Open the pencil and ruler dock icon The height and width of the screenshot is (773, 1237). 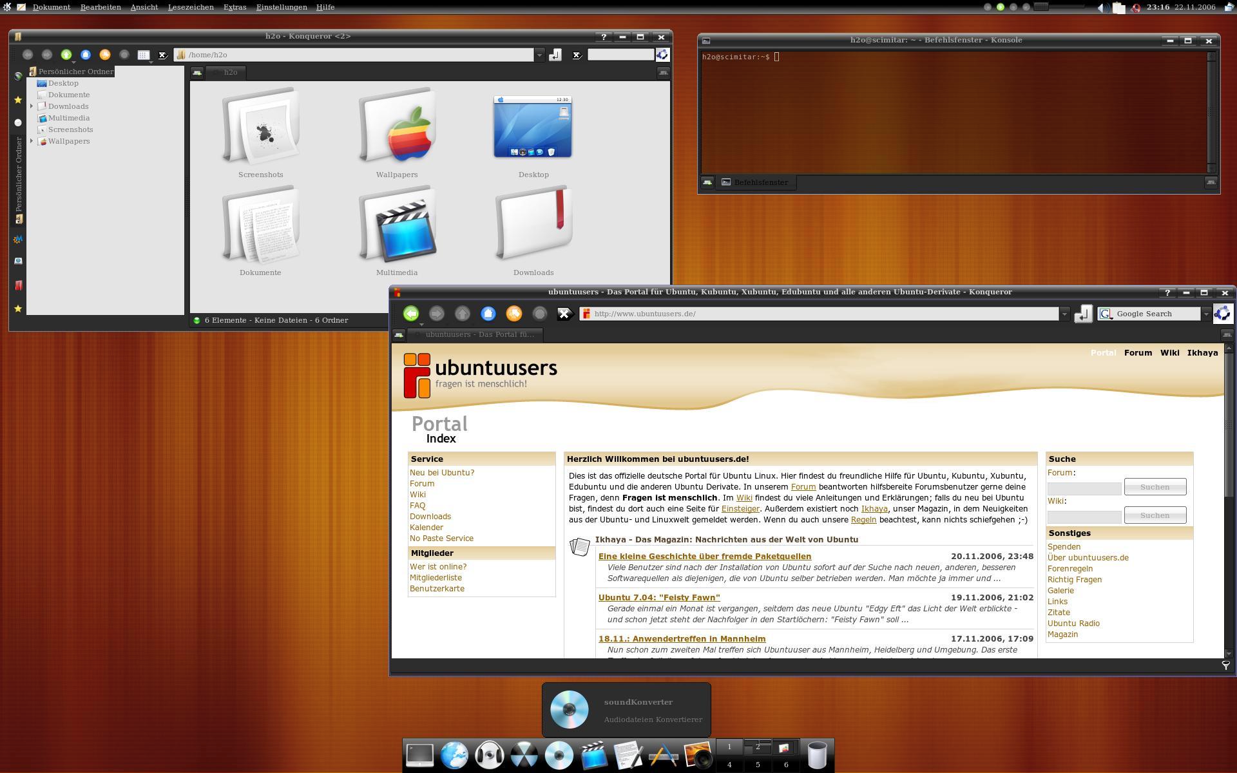pyautogui.click(x=663, y=755)
